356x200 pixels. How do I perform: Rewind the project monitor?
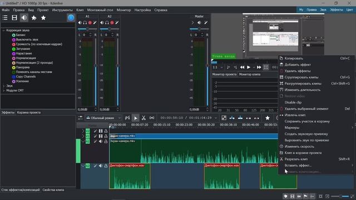(243, 67)
